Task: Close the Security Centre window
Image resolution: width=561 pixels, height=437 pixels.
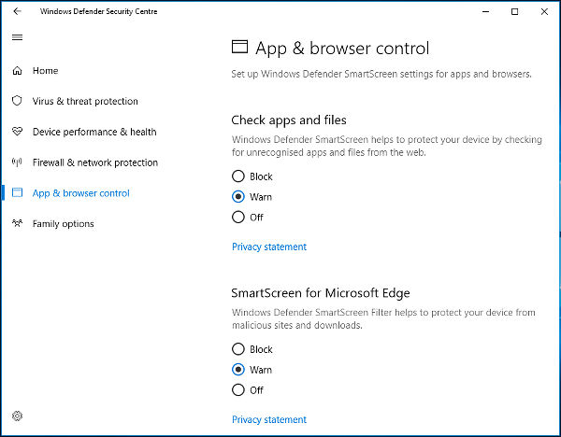Action: 544,11
